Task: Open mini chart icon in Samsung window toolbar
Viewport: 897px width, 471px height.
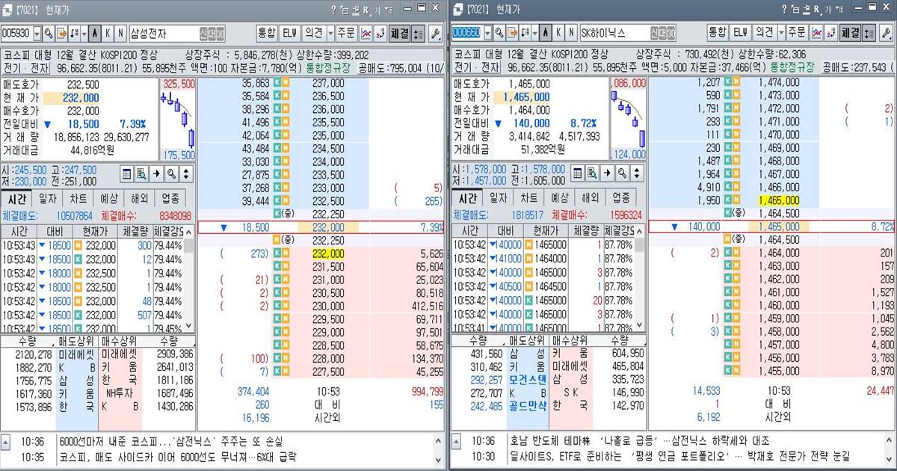Action: 366,34
